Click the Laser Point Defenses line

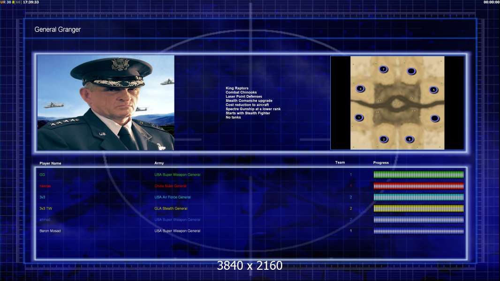(x=244, y=96)
